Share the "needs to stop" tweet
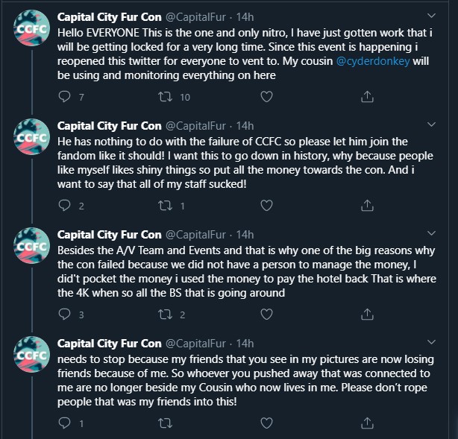458x439 pixels. click(367, 423)
